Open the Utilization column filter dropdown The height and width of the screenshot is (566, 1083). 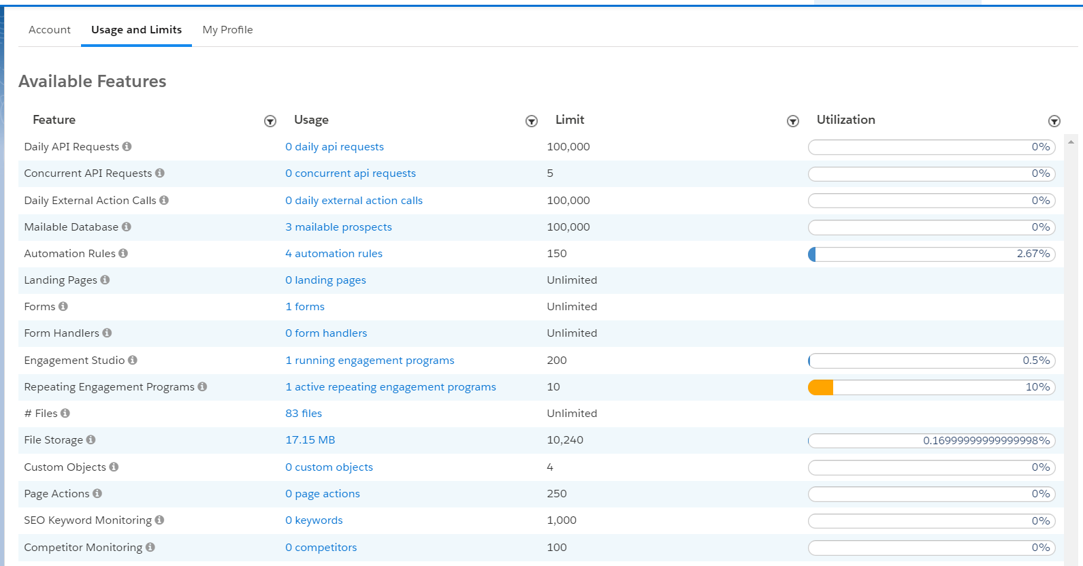click(1054, 121)
